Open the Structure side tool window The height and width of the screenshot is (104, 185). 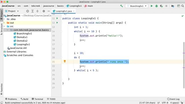coord(1,29)
